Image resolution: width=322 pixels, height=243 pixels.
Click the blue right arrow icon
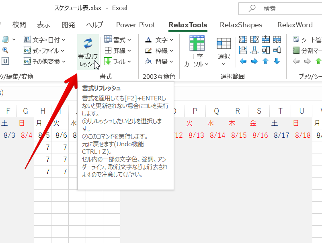point(254,61)
